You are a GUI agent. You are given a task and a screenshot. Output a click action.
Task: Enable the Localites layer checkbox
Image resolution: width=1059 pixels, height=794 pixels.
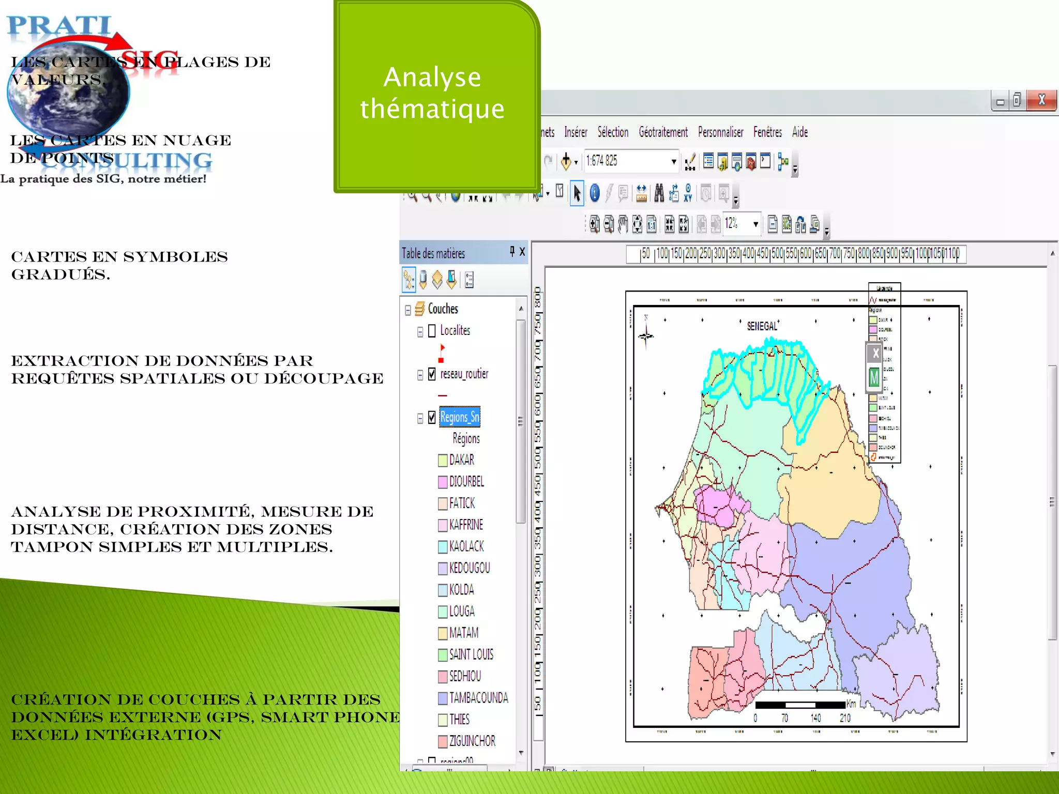[x=432, y=331]
